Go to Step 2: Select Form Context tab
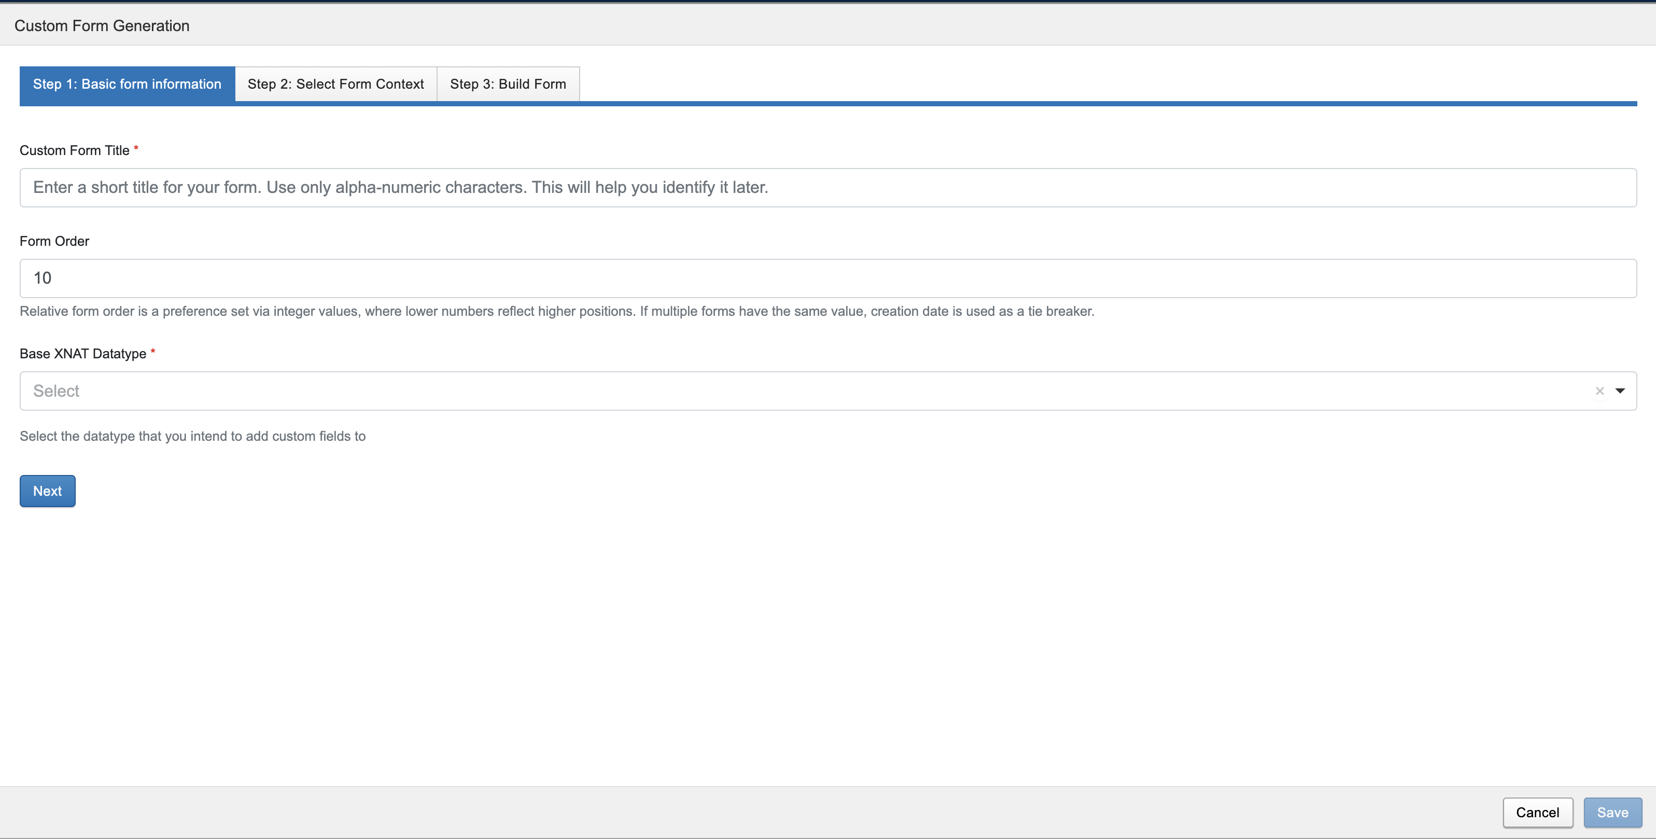This screenshot has width=1656, height=839. [335, 84]
